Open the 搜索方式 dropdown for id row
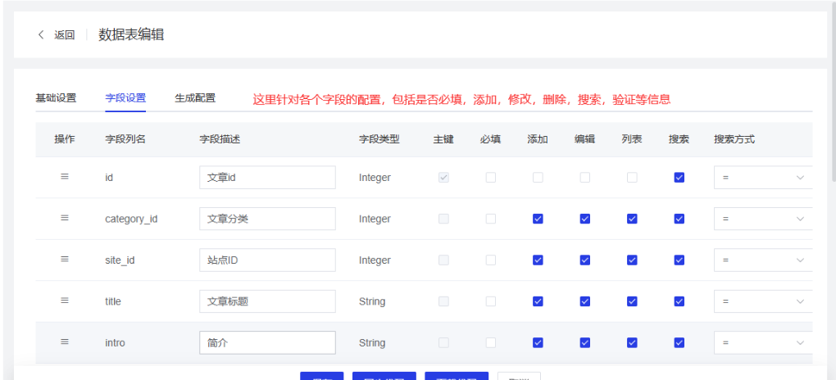This screenshot has width=836, height=380. pos(762,178)
